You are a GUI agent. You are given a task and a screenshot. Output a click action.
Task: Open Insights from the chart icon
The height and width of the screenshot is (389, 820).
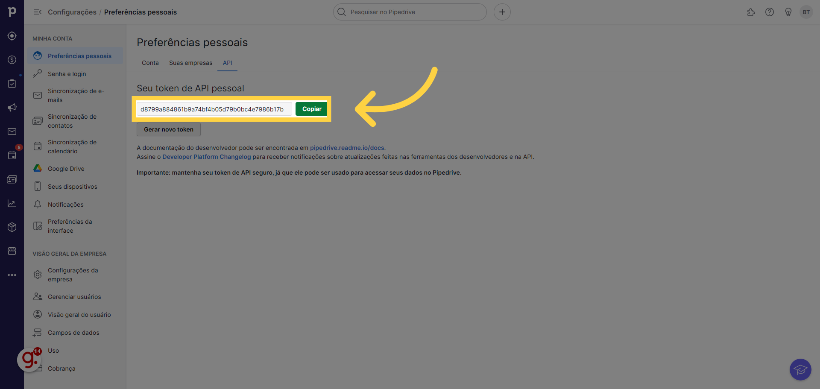pyautogui.click(x=12, y=203)
